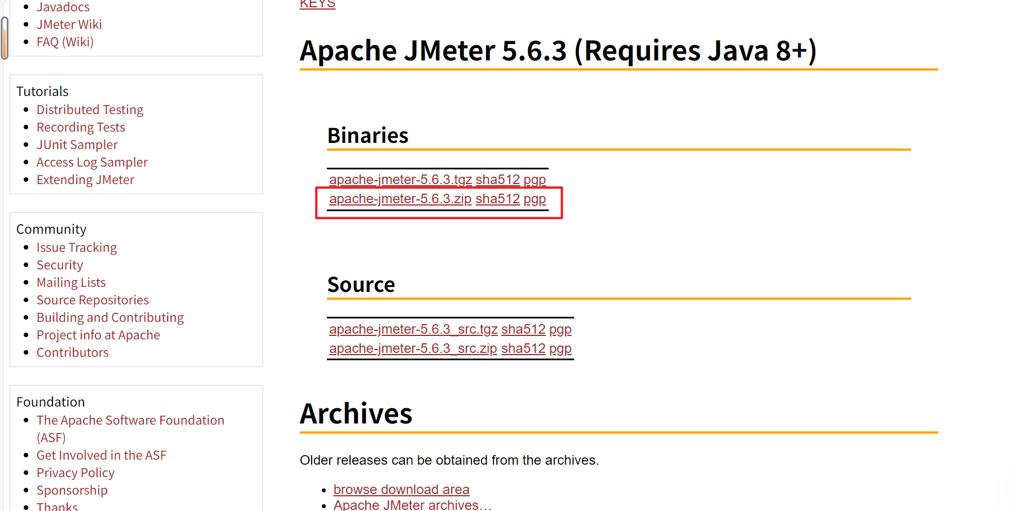The height and width of the screenshot is (511, 1010).
Task: Open the FAQ (Wiki) page
Action: (65, 42)
